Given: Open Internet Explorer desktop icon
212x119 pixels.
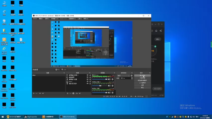Looking at the screenshot, I should coord(4,51).
